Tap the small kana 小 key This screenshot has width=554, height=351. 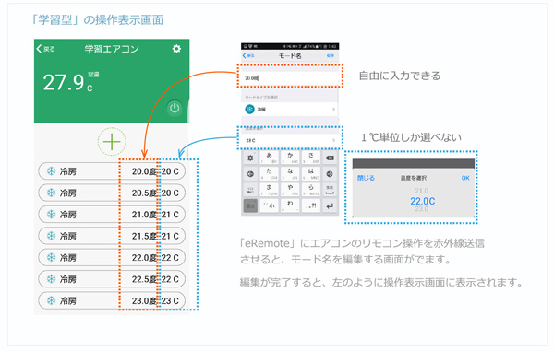point(270,205)
